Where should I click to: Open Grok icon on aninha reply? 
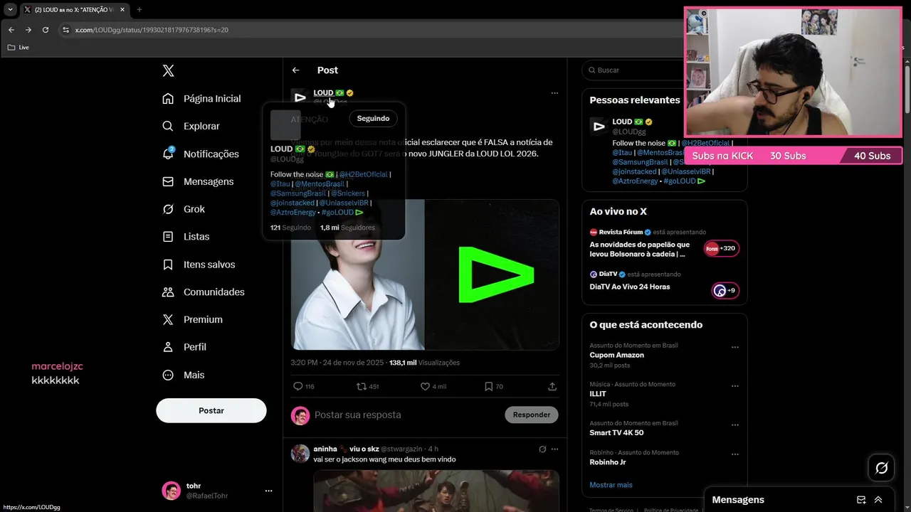coord(542,449)
